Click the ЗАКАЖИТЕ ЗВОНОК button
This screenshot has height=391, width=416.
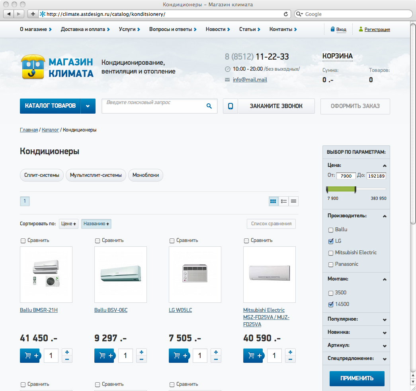pyautogui.click(x=276, y=106)
